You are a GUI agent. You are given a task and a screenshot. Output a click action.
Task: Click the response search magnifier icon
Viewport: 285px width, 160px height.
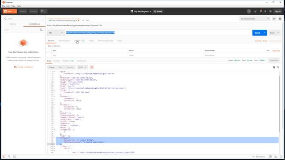pyautogui.click(x=278, y=67)
